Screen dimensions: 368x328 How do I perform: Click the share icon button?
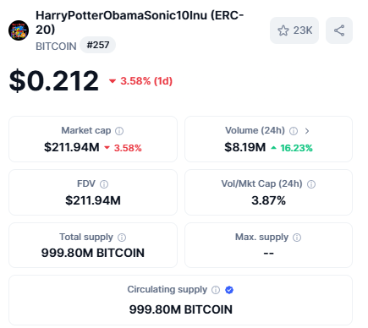click(339, 30)
